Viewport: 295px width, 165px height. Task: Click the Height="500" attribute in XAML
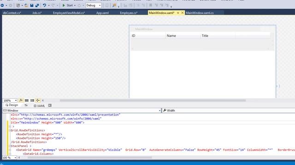pyautogui.click(x=52, y=122)
